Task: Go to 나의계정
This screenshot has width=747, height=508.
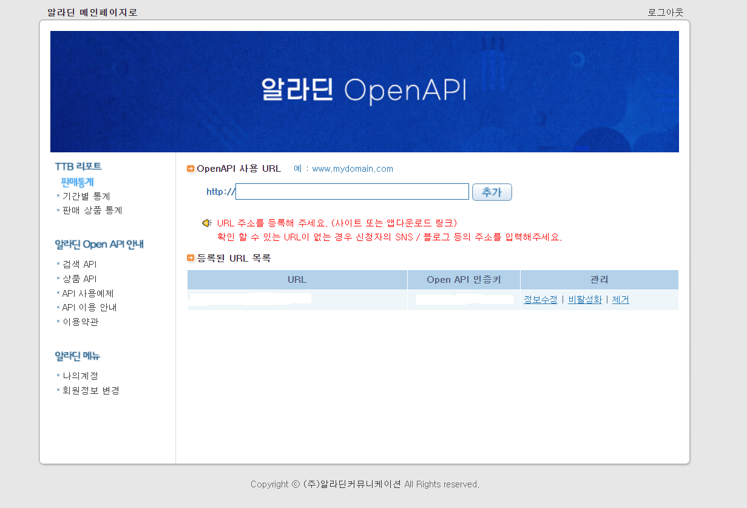Action: 80,376
